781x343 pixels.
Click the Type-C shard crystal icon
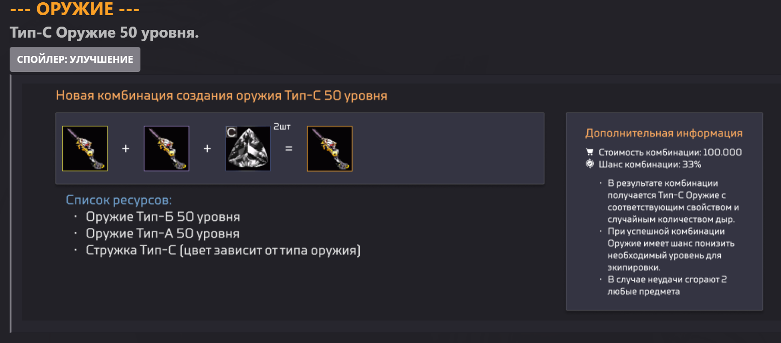(x=248, y=149)
